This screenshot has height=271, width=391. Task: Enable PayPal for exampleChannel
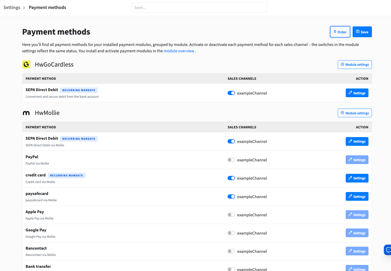coord(231,160)
